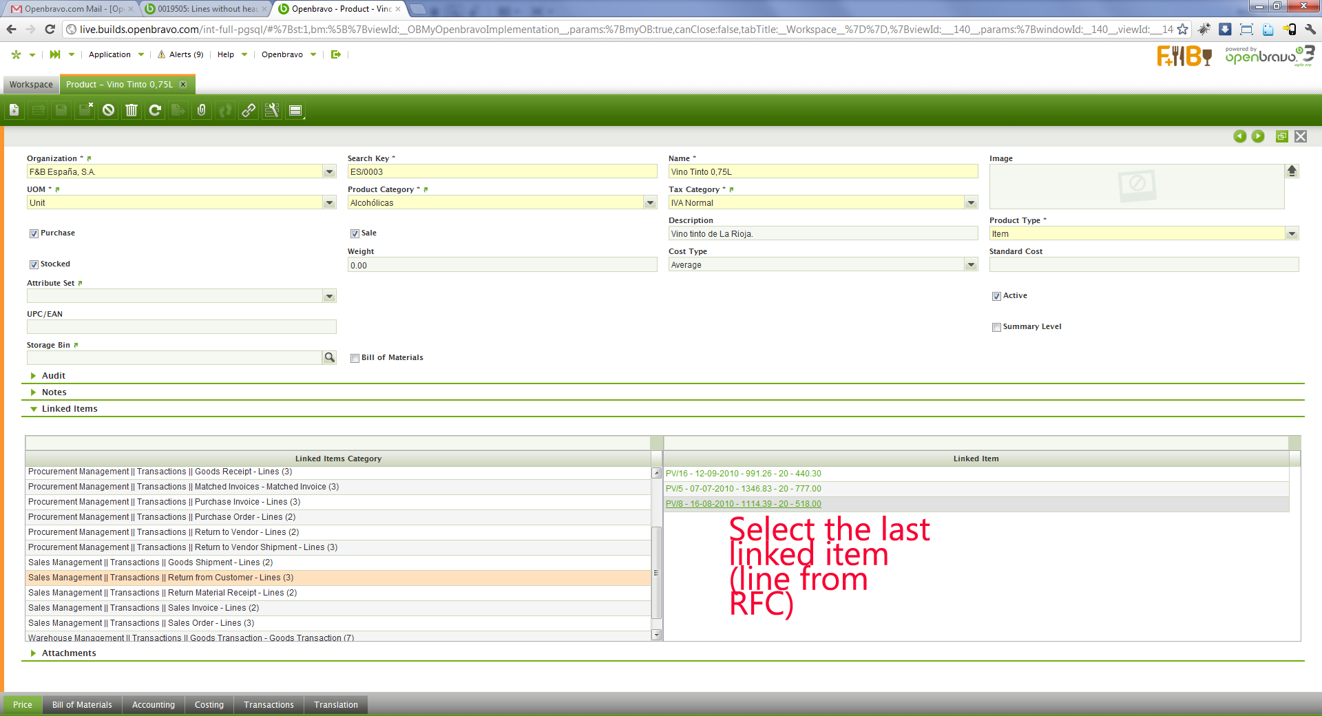Go to the previous record arrow

[1240, 136]
